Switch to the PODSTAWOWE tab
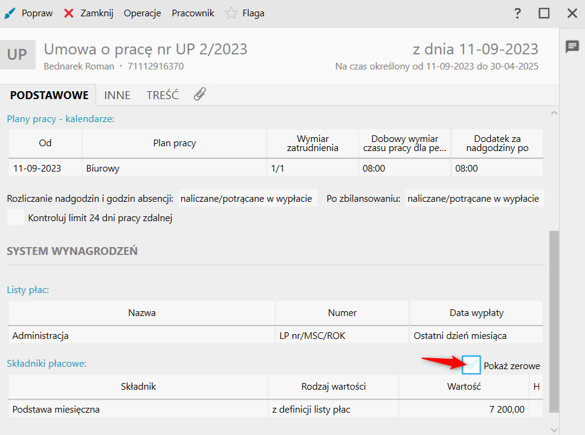This screenshot has width=585, height=435. (x=49, y=95)
